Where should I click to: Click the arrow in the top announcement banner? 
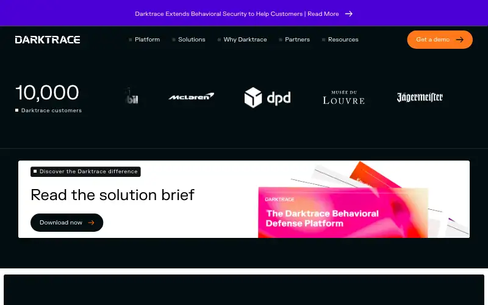349,13
